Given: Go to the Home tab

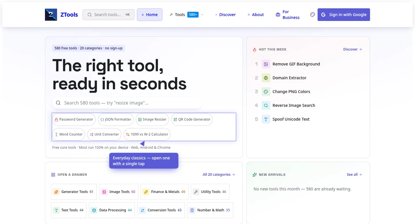Looking at the screenshot, I should tap(150, 15).
